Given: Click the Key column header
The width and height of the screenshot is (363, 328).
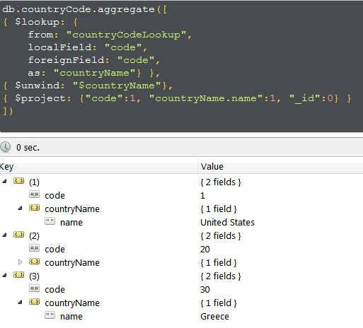Looking at the screenshot, I should click(x=98, y=166).
